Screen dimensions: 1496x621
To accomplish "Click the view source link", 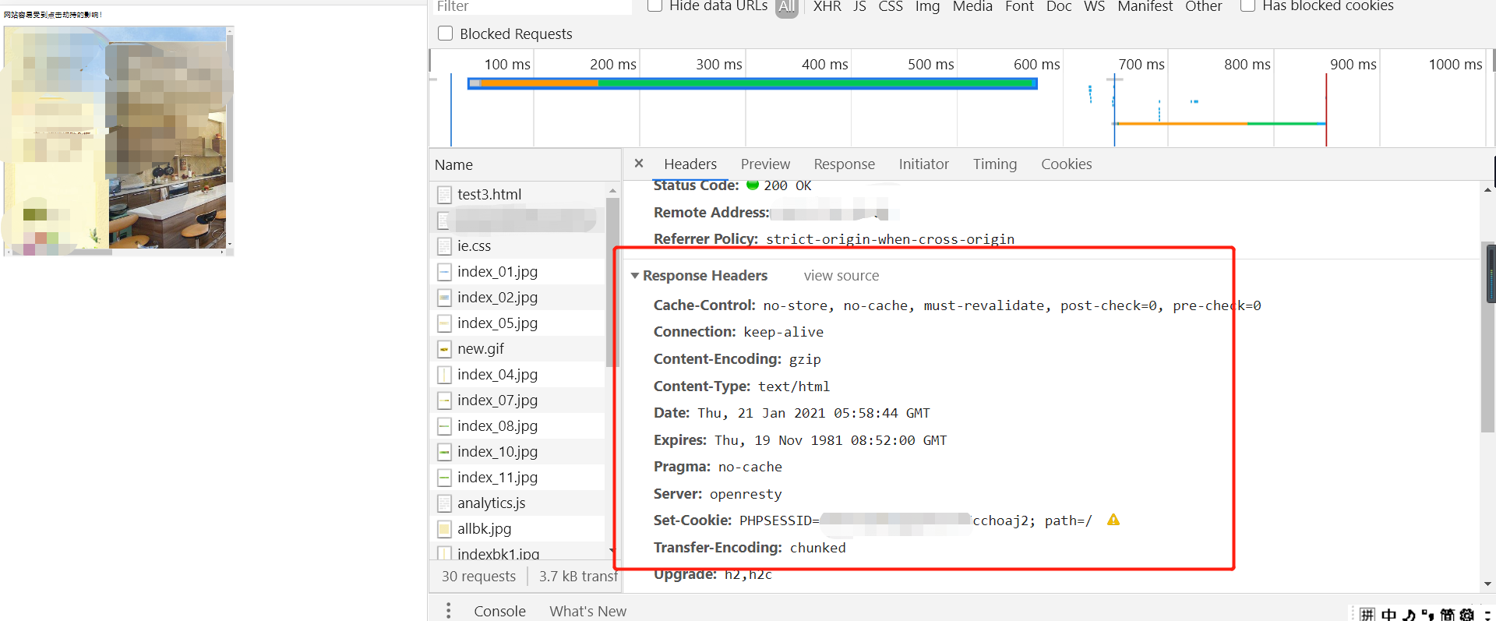I will point(841,276).
